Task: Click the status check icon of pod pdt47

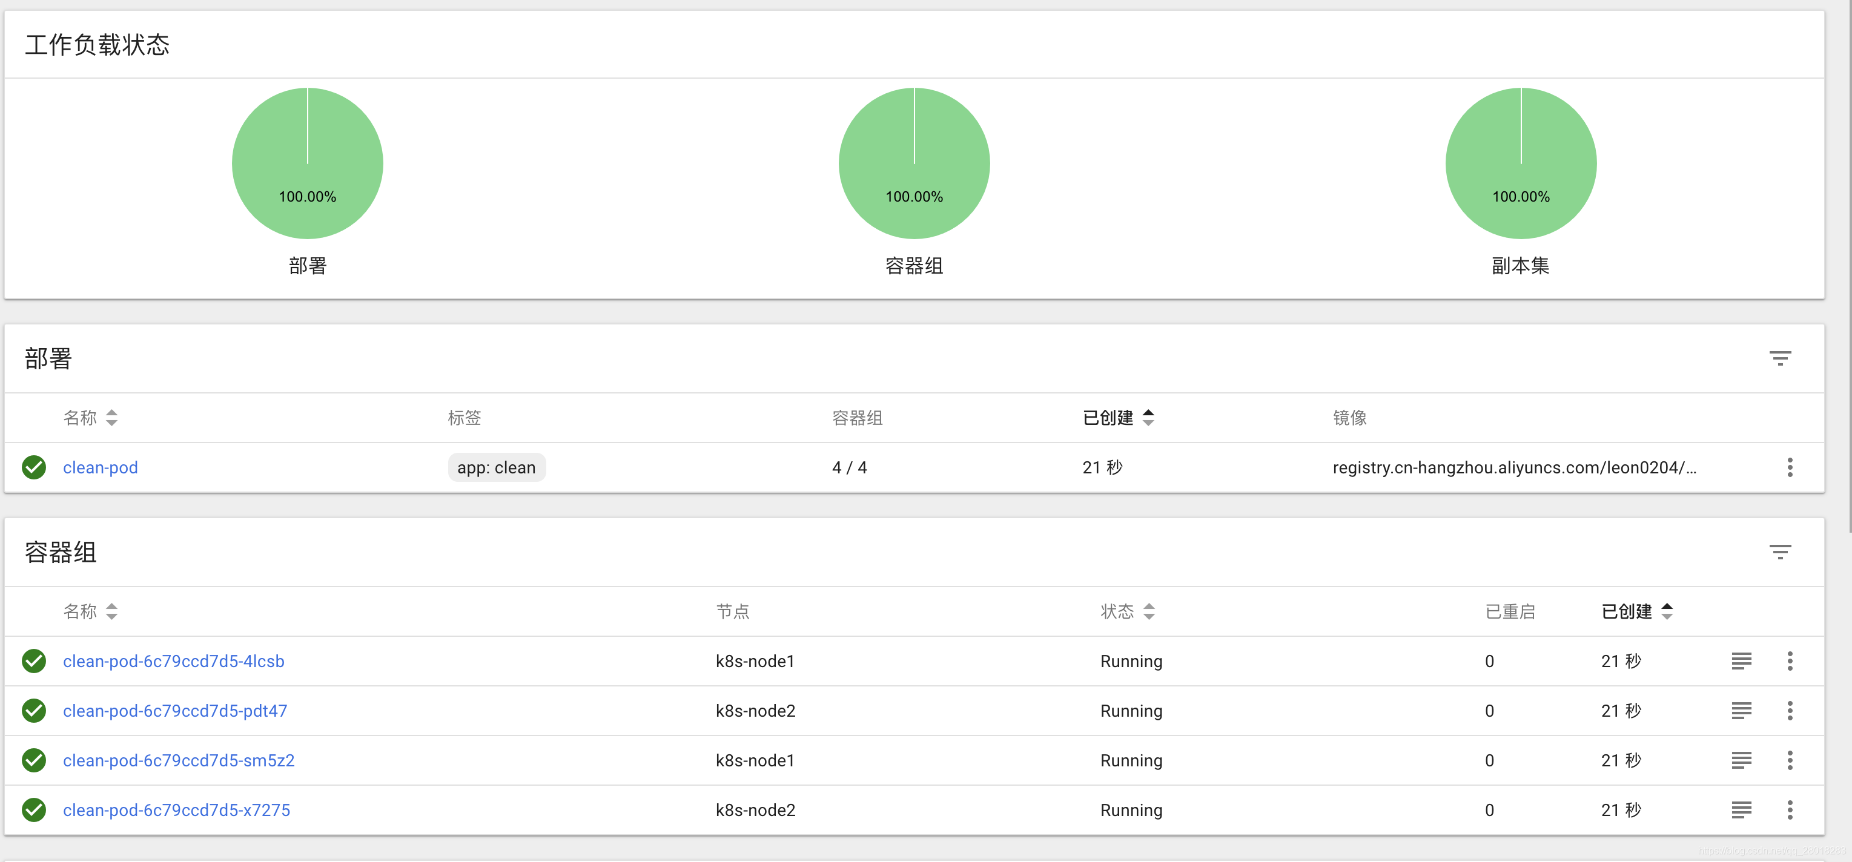Action: [34, 711]
